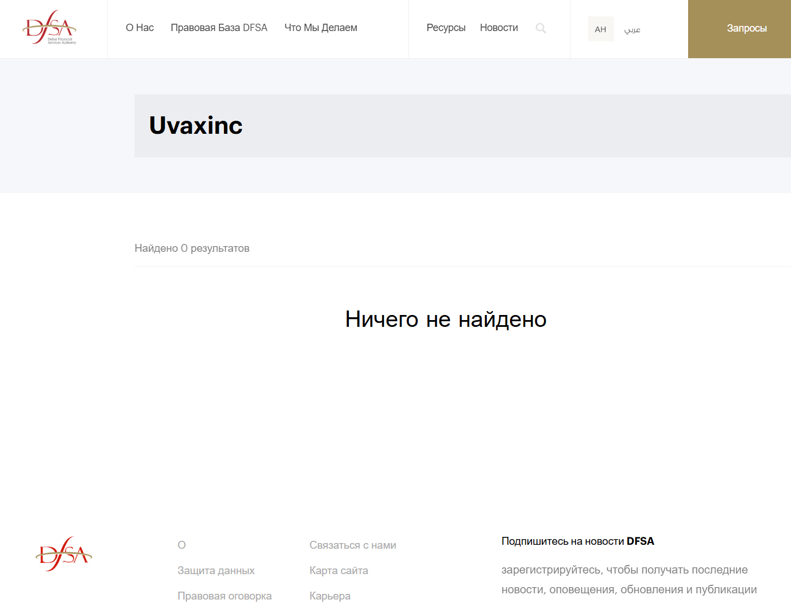Open the Связаться с нами footer link
Image resolution: width=791 pixels, height=608 pixels.
(353, 545)
